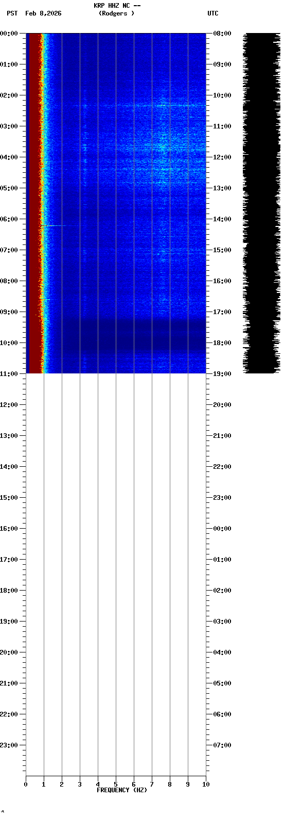
Task: Click the '07:00' UTC axis label
Action: pos(222,745)
